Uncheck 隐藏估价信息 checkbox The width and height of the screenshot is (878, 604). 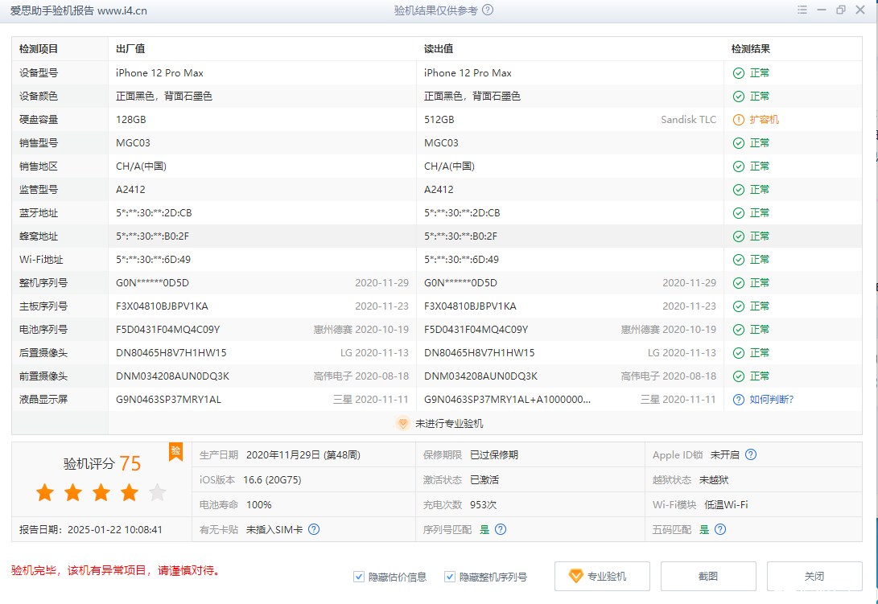359,577
